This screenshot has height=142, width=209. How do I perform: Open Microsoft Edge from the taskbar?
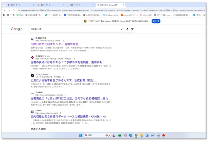point(131,135)
